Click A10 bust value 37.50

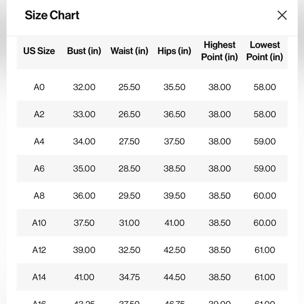(x=84, y=223)
